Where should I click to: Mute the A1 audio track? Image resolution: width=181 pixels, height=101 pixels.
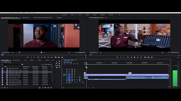tap(75, 77)
